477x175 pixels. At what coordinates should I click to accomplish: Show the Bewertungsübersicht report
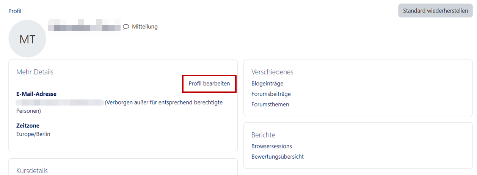278,156
